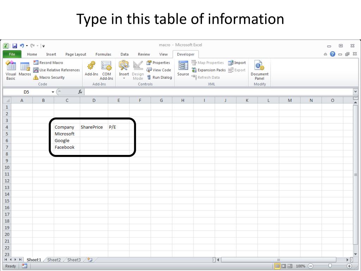Screen dimensions: 361x271
Task: Go to the last sheet tab
Action: [x=20, y=260]
